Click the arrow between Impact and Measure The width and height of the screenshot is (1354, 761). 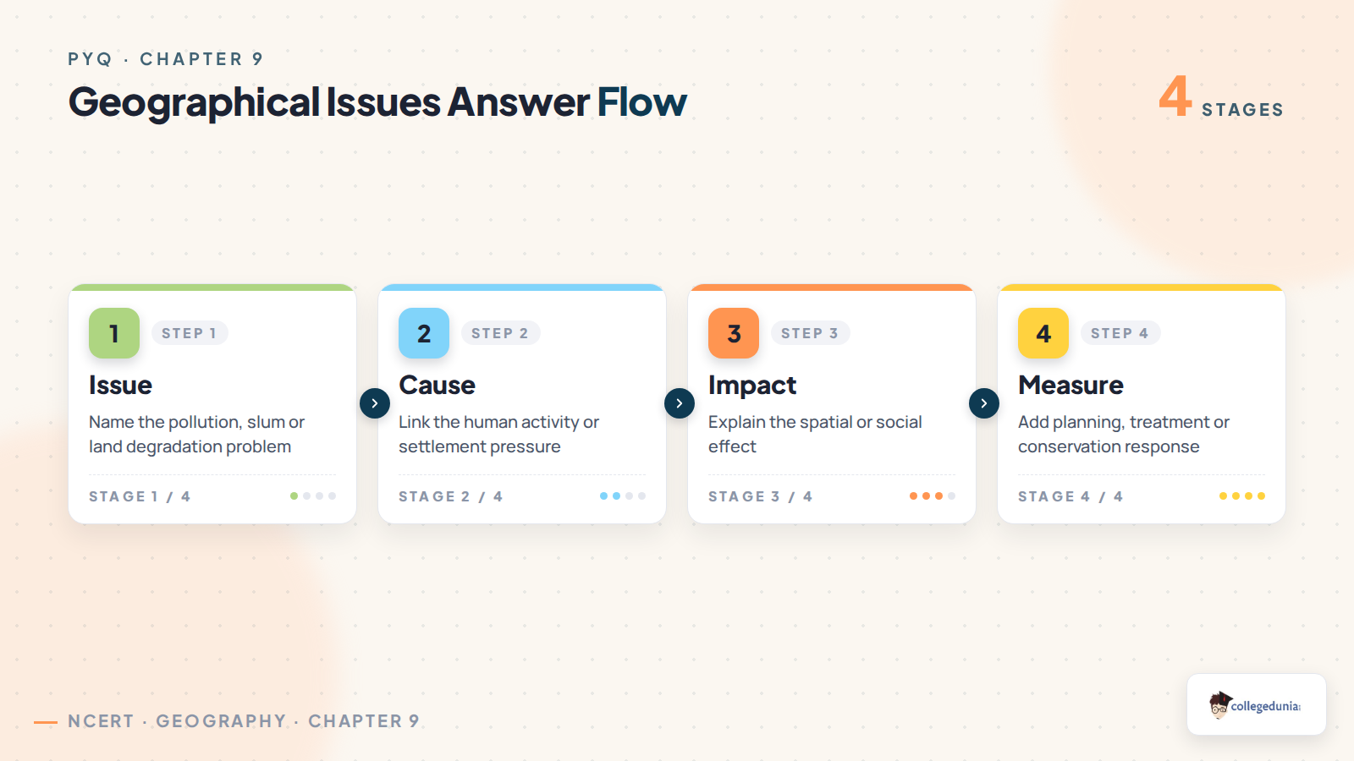click(984, 403)
